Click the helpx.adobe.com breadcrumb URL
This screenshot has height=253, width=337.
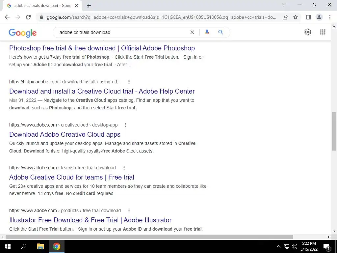65,82
